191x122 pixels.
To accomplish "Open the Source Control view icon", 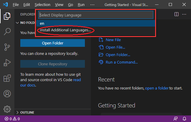I will [7, 47].
